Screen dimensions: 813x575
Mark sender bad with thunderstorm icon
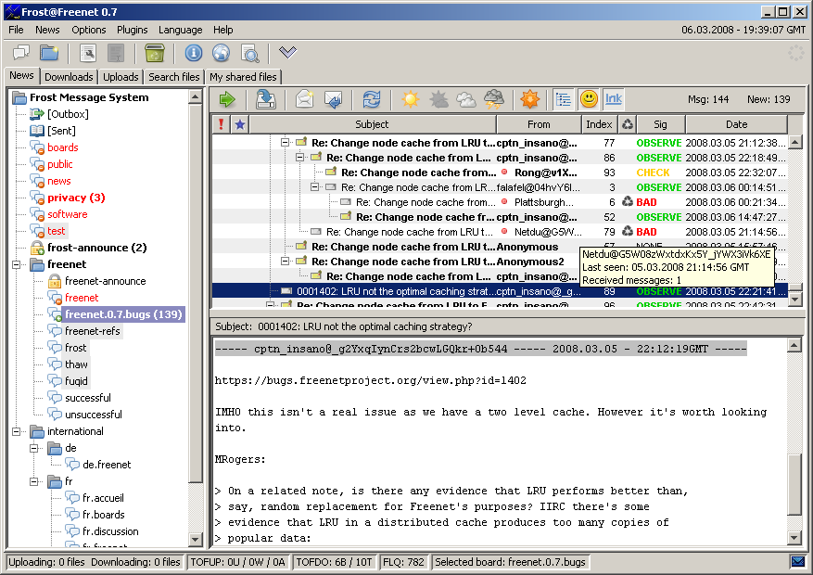pos(493,99)
